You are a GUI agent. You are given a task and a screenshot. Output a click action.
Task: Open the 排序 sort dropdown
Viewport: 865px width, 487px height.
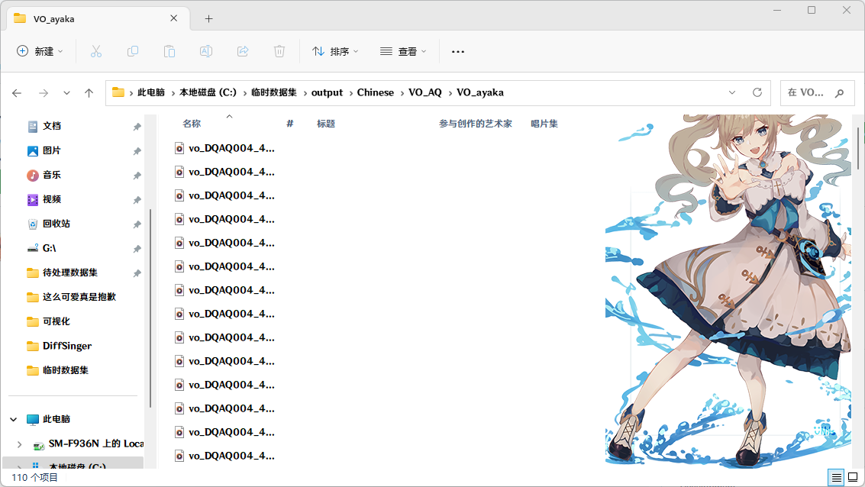334,51
